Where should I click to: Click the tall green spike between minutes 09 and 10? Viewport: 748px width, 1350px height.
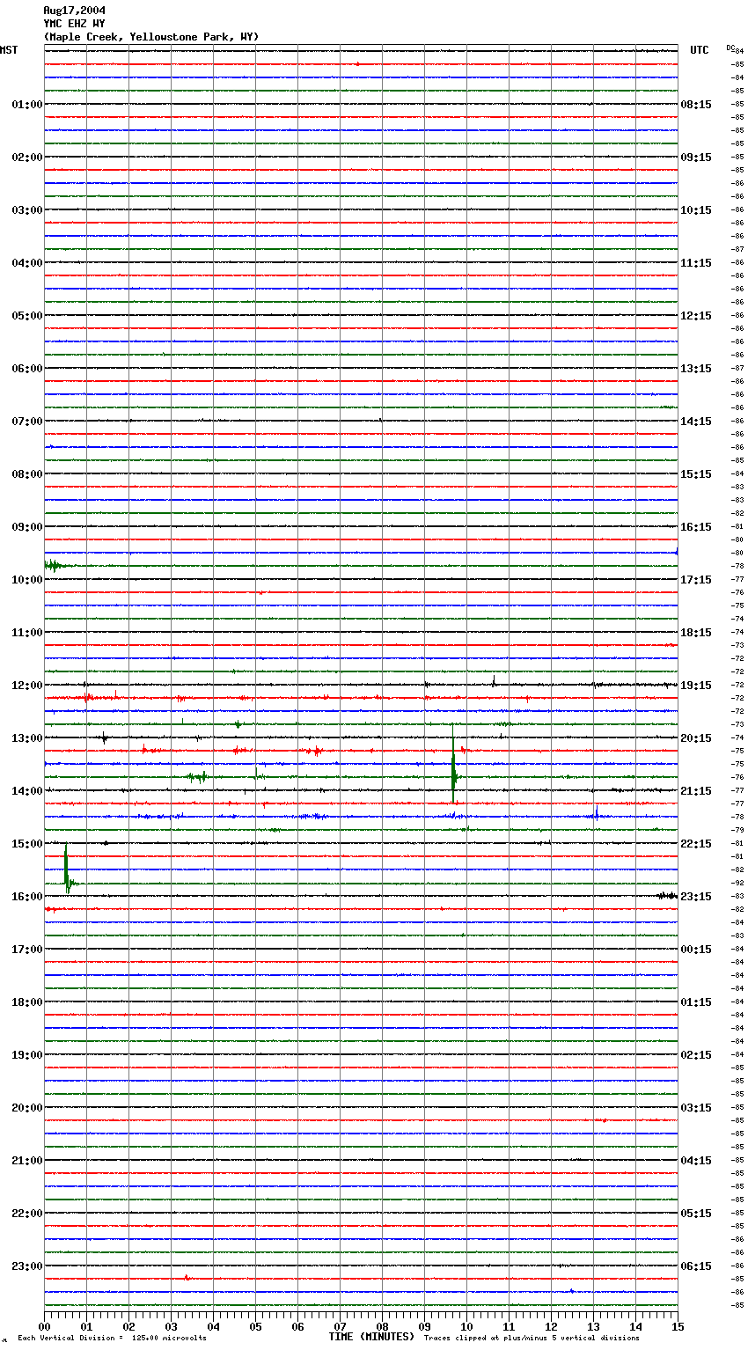pos(453,764)
